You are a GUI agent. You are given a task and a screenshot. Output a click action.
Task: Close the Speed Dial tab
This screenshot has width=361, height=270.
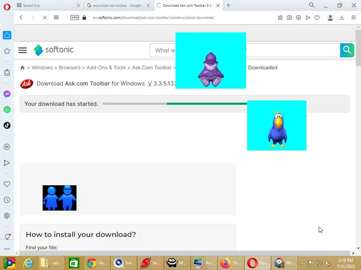point(78,5)
